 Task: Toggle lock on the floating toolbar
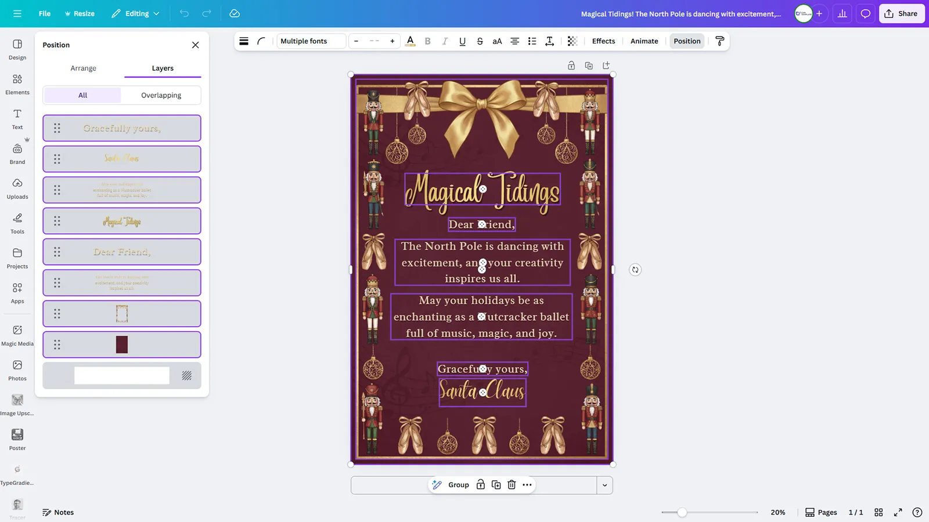point(480,485)
